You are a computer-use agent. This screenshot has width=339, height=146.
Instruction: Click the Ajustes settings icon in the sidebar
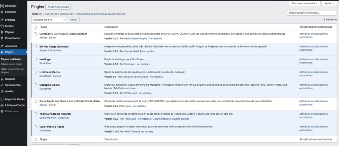(x=2, y=91)
